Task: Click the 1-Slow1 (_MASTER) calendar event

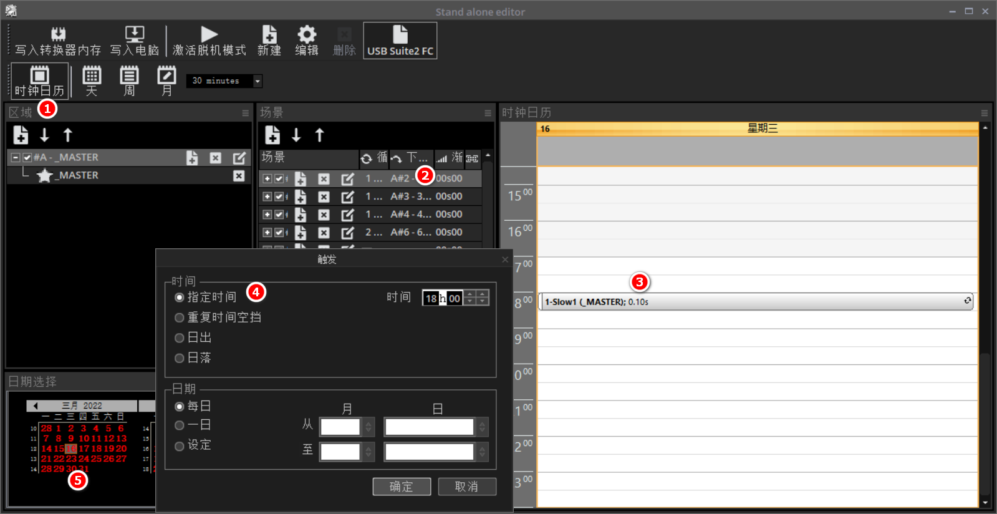Action: [x=748, y=302]
